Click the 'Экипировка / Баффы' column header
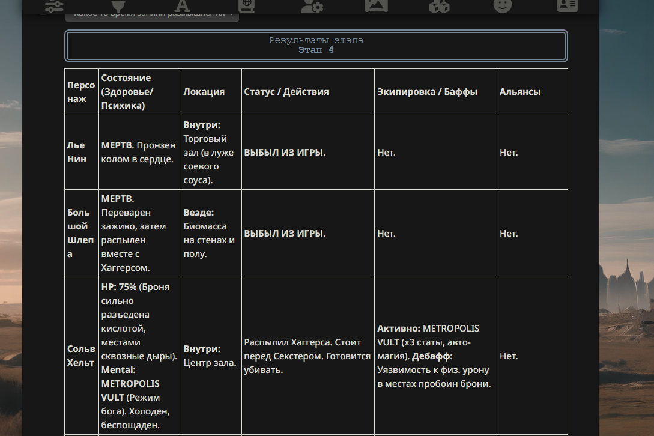The image size is (654, 436). point(435,92)
